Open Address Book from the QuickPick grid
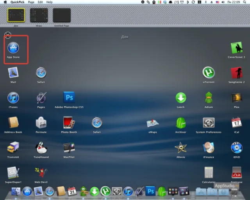 13,123
